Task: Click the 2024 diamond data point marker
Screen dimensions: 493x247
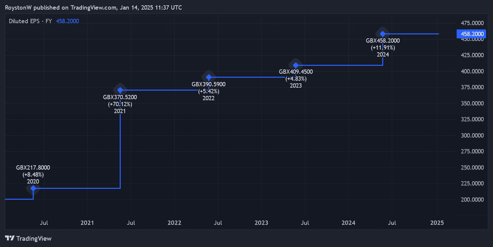Action: [383, 34]
